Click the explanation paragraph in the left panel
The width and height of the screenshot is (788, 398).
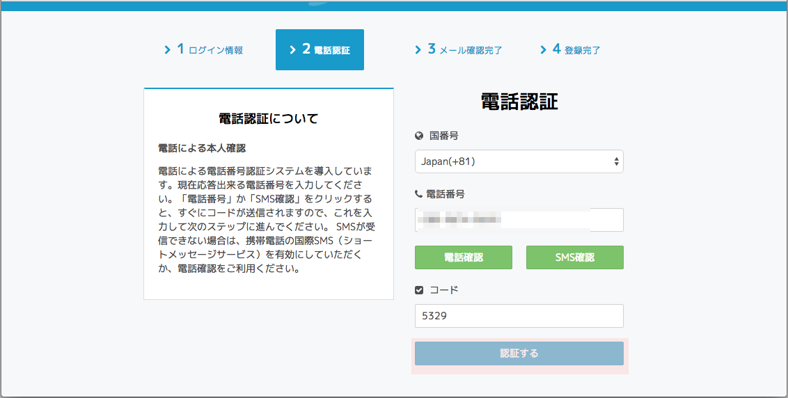pyautogui.click(x=267, y=220)
